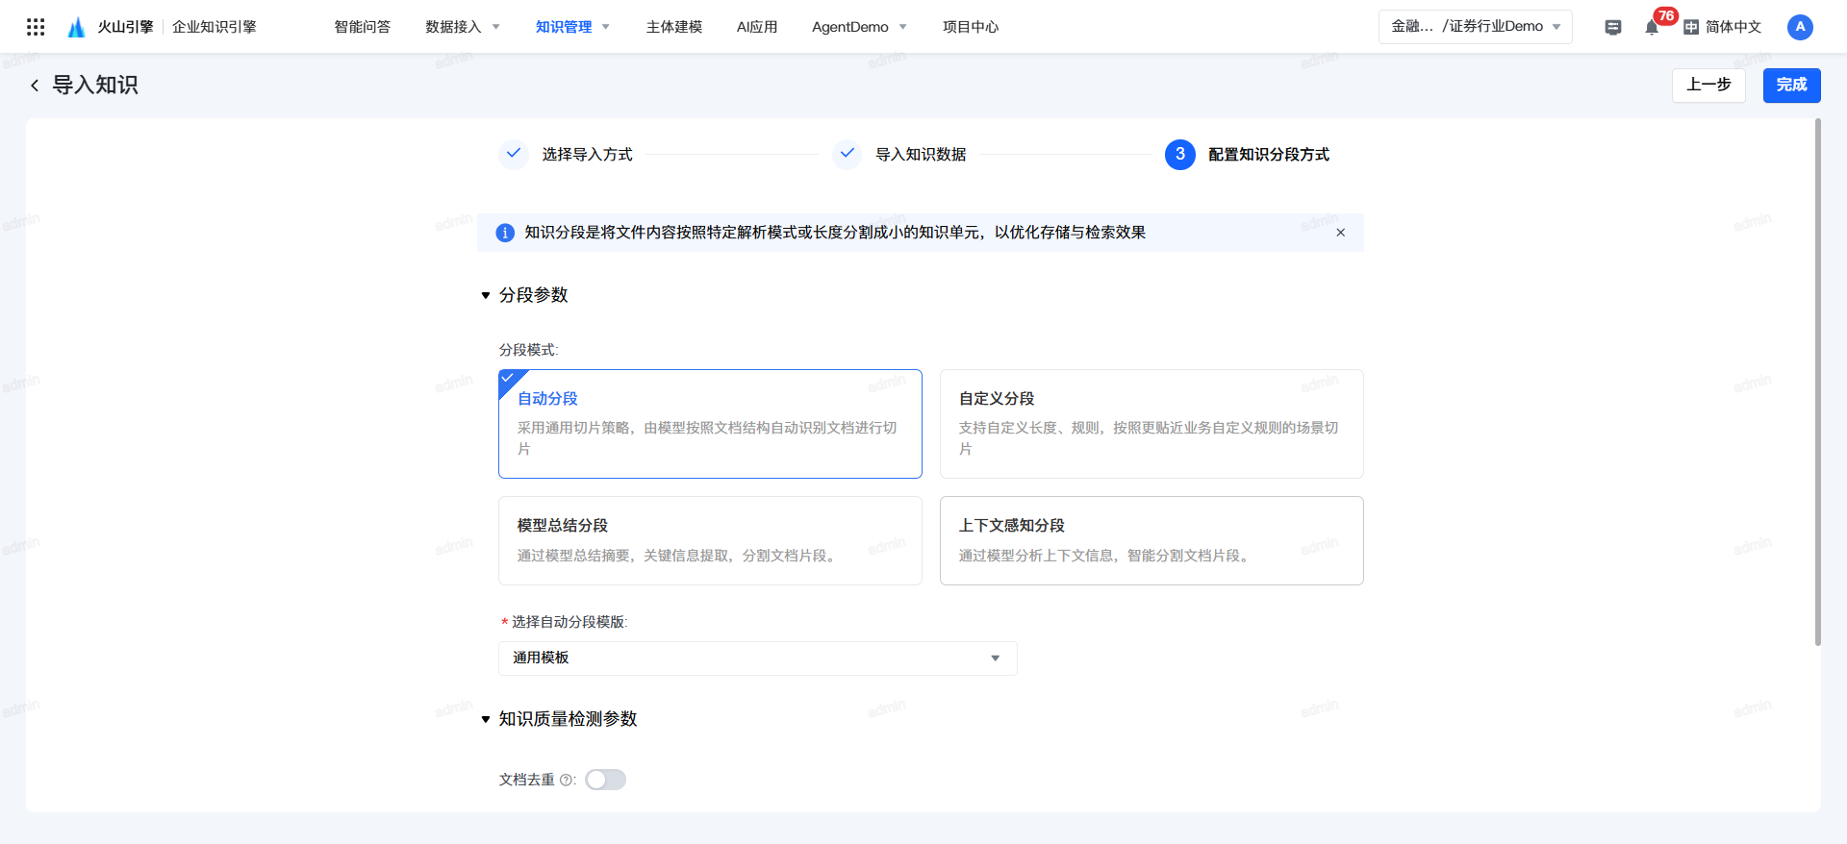The height and width of the screenshot is (844, 1847).
Task: Click the 上一步 button
Action: (1708, 86)
